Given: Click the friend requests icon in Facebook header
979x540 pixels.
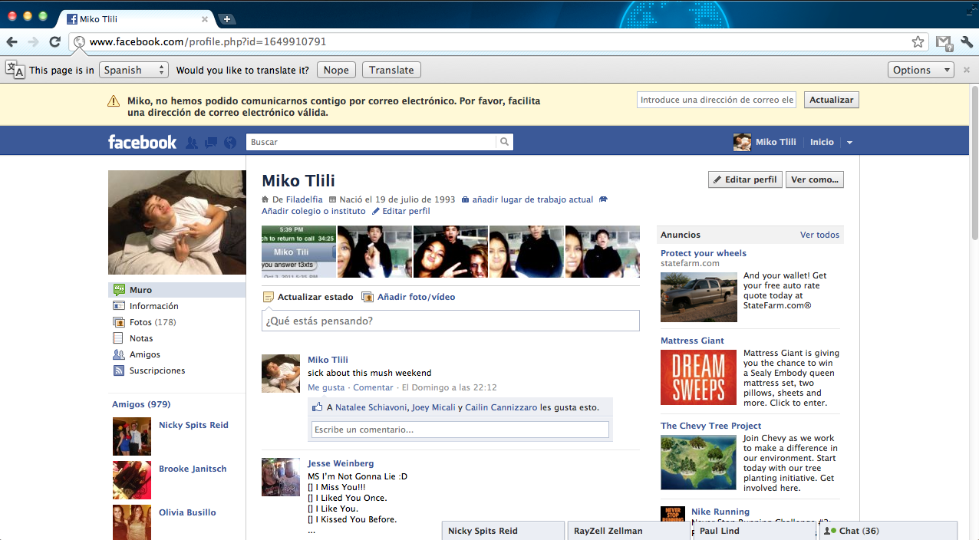Looking at the screenshot, I should point(192,143).
